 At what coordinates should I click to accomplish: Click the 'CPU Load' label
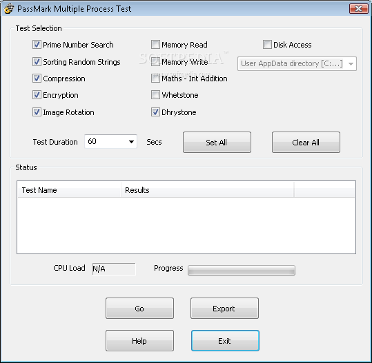(x=69, y=268)
